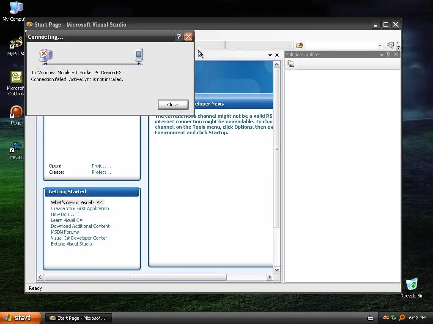Image resolution: width=433 pixels, height=324 pixels.
Task: Click the orange magnifier tray icon
Action: (402, 318)
